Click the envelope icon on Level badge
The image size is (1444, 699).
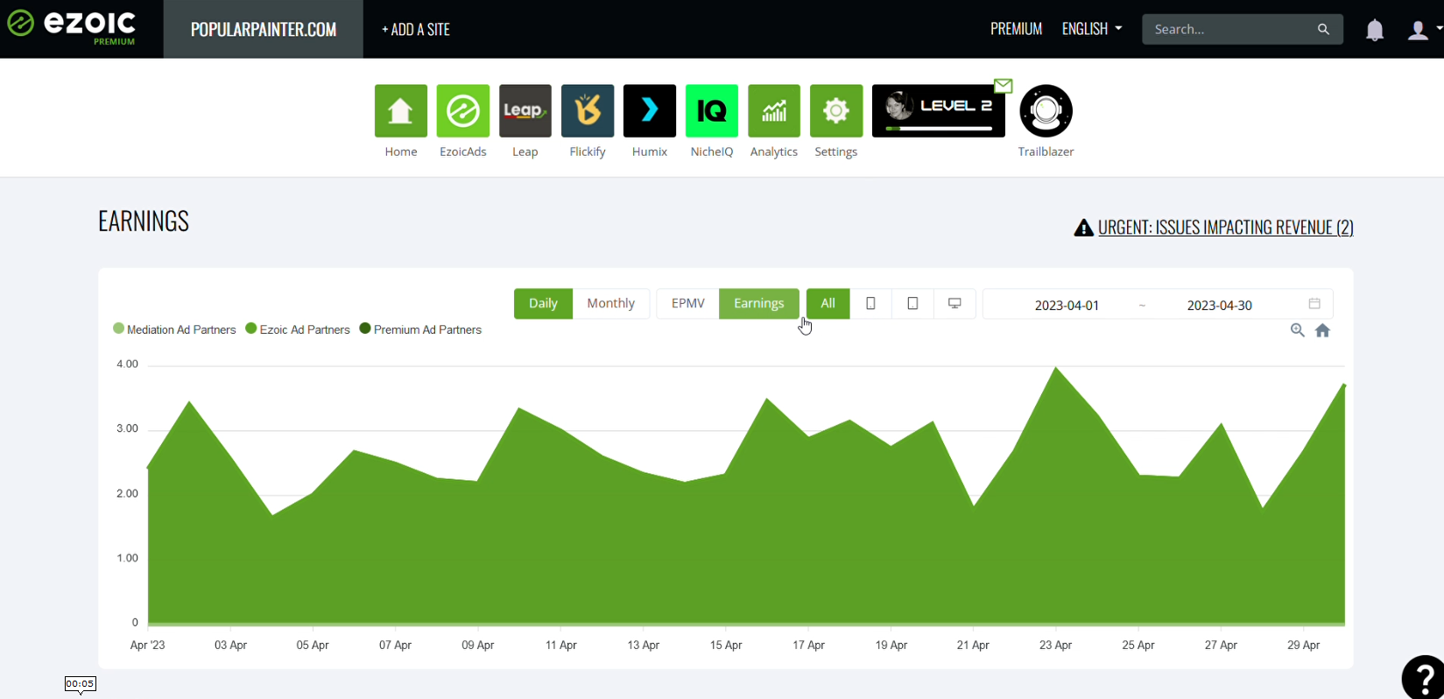(x=1004, y=86)
